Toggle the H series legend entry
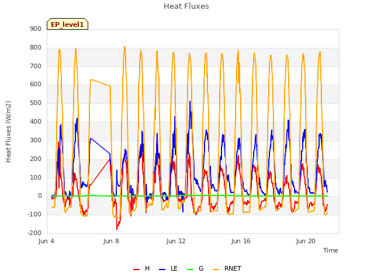 tap(141, 268)
